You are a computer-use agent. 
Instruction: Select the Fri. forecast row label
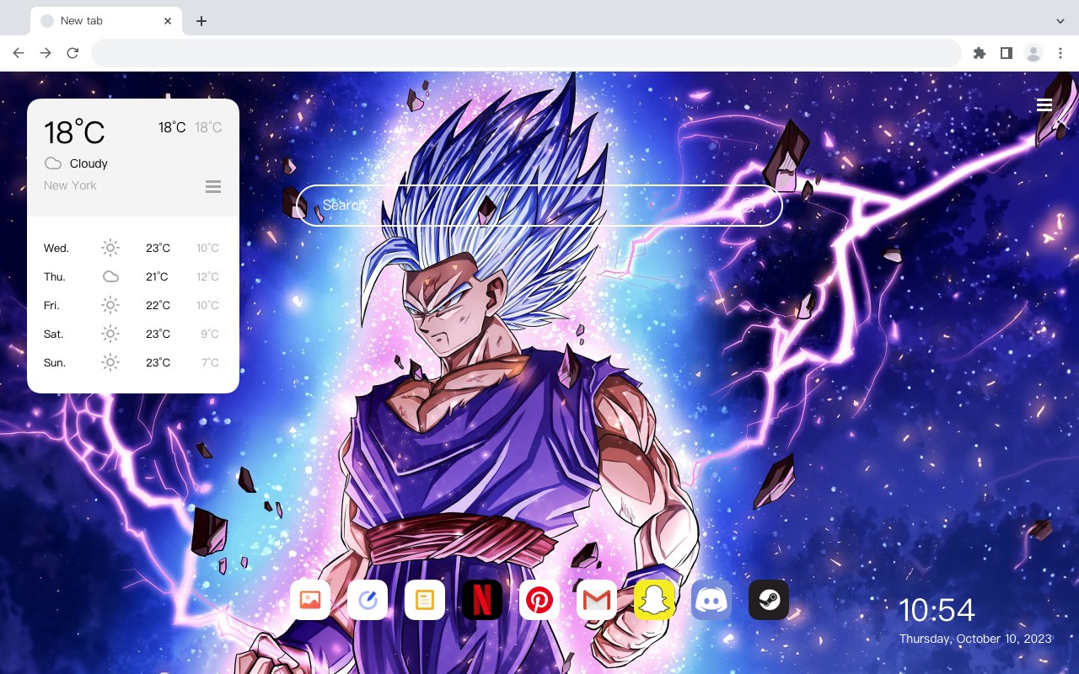coord(52,305)
